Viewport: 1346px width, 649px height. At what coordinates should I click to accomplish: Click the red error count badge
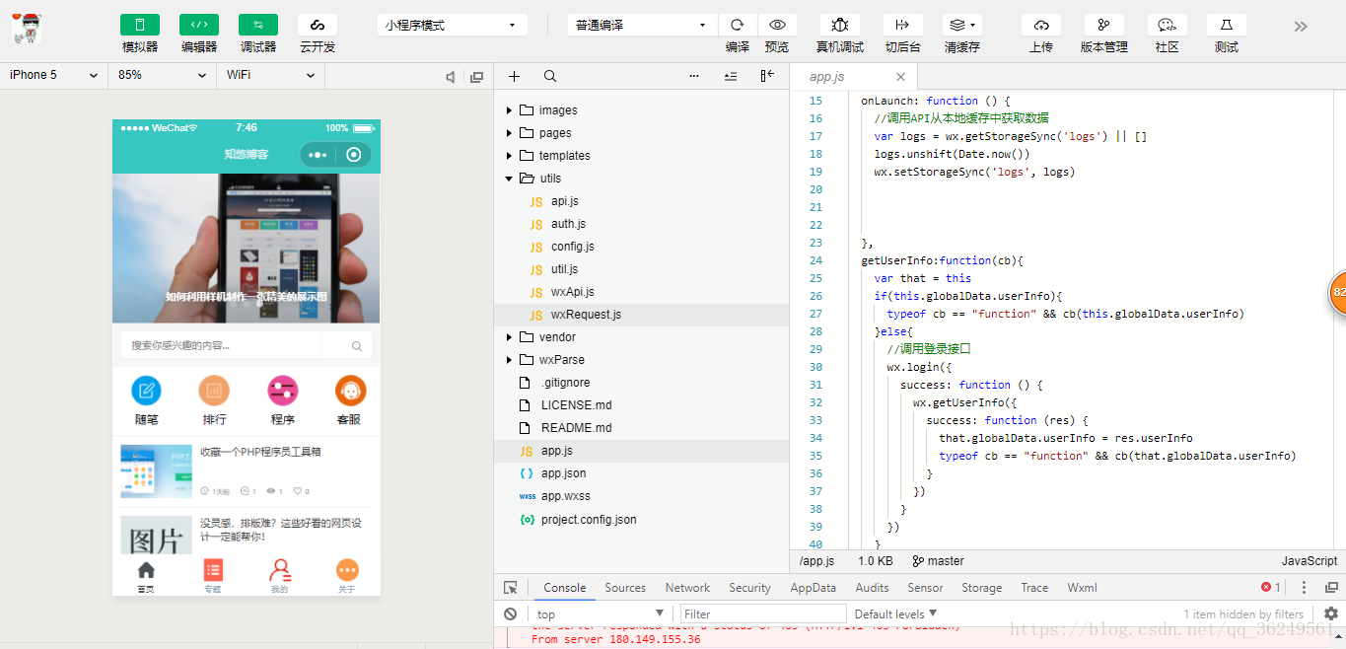(x=1271, y=588)
